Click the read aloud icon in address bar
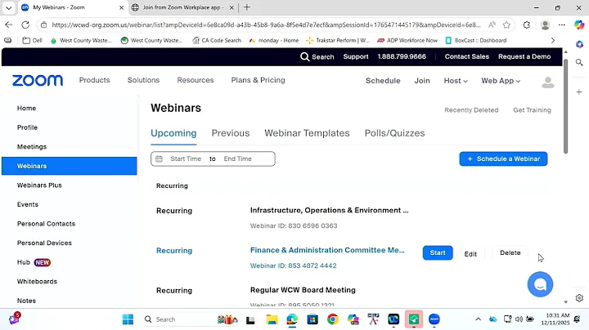The width and height of the screenshot is (589, 330). [x=492, y=25]
